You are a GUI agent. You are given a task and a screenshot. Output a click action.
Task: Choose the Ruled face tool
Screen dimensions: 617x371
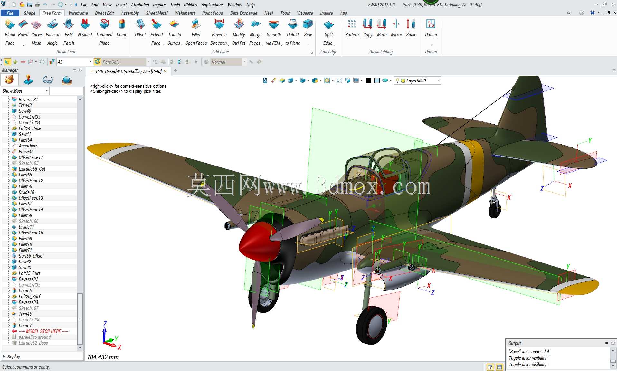(23, 32)
